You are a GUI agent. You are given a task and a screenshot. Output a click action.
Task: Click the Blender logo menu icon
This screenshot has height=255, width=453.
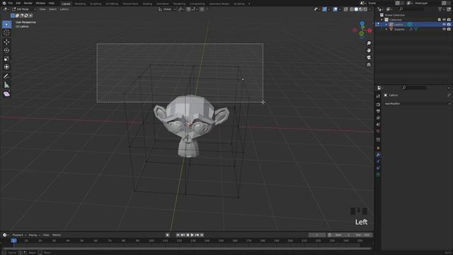pos(4,3)
